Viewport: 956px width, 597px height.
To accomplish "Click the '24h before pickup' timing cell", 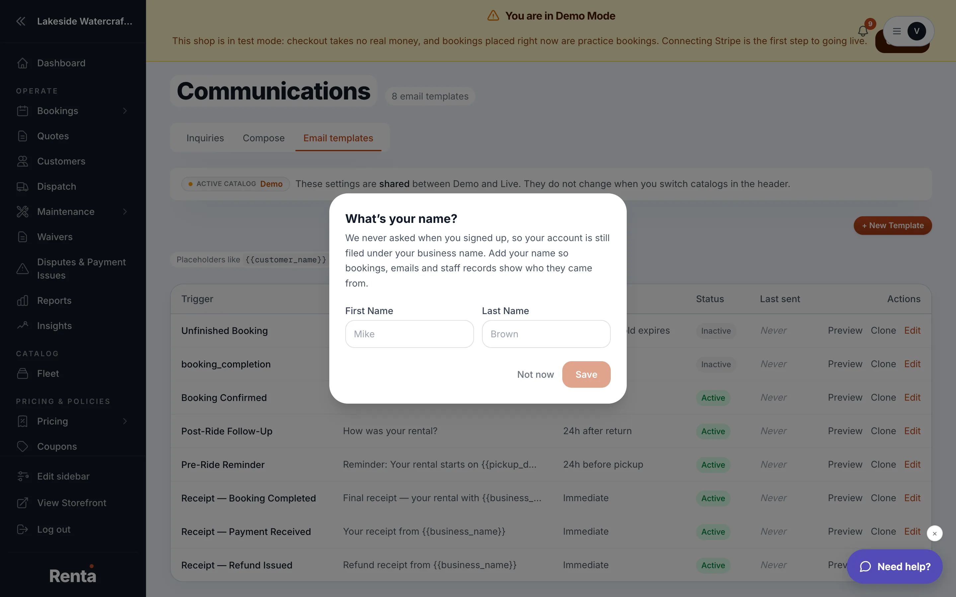I will pos(603,465).
